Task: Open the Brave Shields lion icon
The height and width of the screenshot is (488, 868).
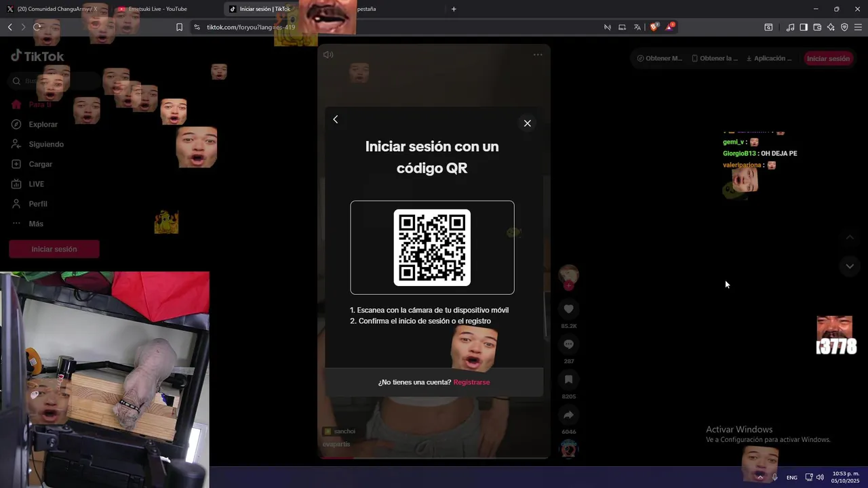Action: (x=654, y=27)
